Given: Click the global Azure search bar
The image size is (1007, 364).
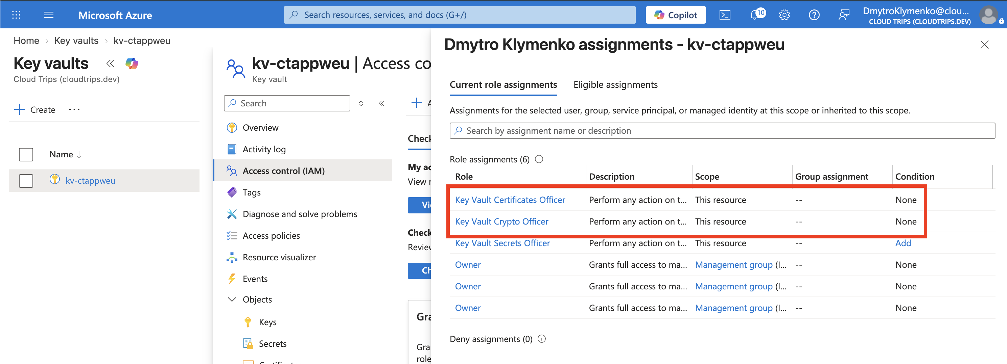Looking at the screenshot, I should (459, 15).
